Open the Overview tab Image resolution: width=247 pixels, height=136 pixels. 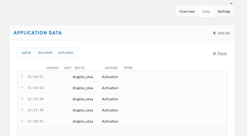187,11
